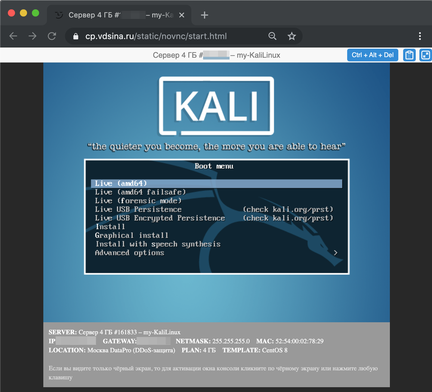This screenshot has width=432, height=392.
Task: Click the KALI logo in the console
Action: coord(216,106)
